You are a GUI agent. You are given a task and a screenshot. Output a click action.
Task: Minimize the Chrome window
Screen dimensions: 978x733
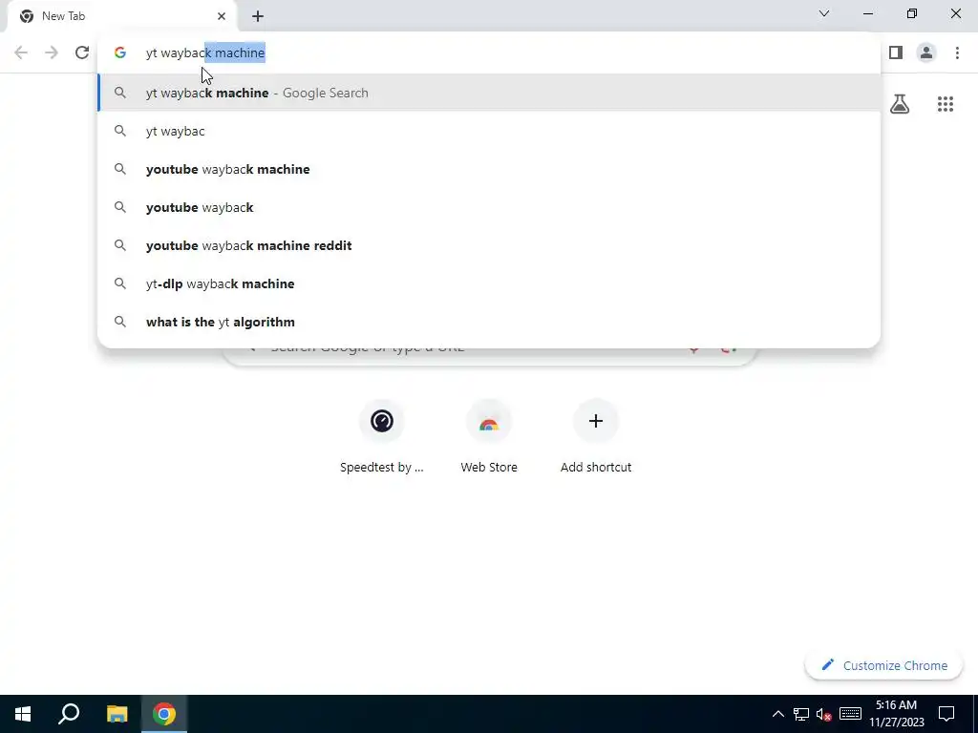(x=867, y=13)
